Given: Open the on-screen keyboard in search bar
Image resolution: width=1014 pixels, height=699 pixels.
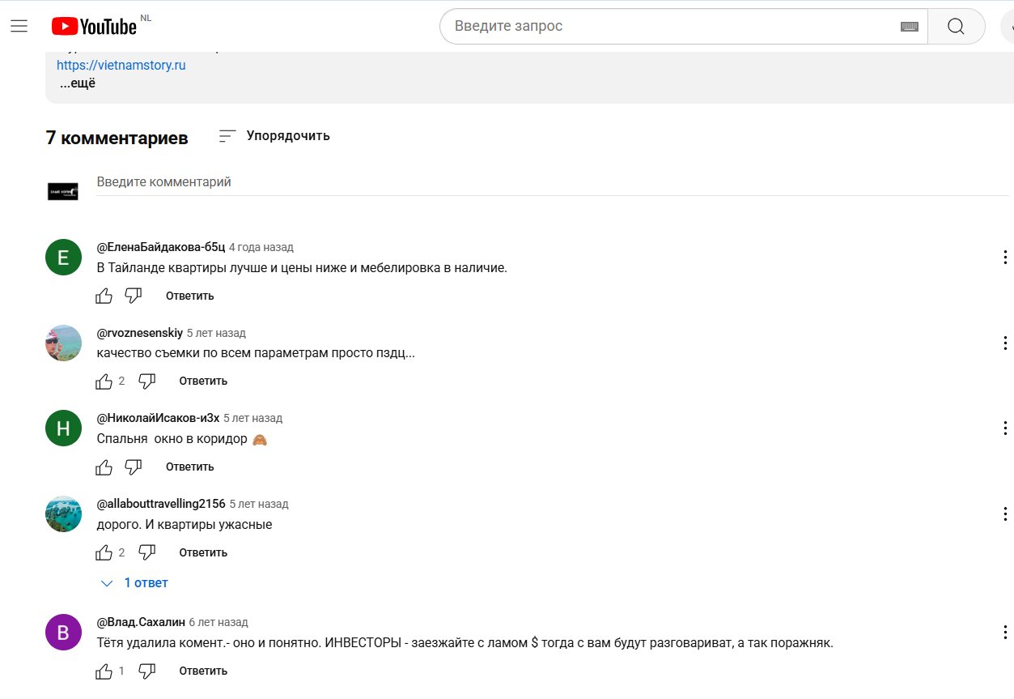Looking at the screenshot, I should click(x=909, y=27).
